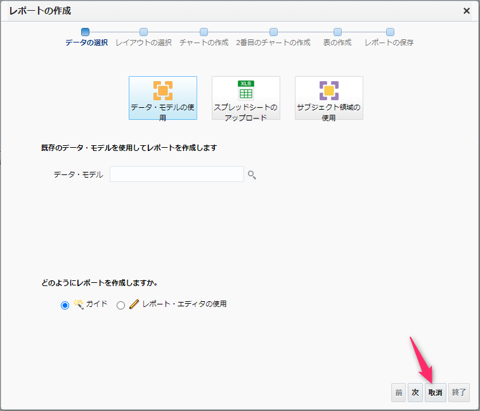Select the データ・モデルの使用 tile
The width and height of the screenshot is (480, 411).
[x=163, y=98]
